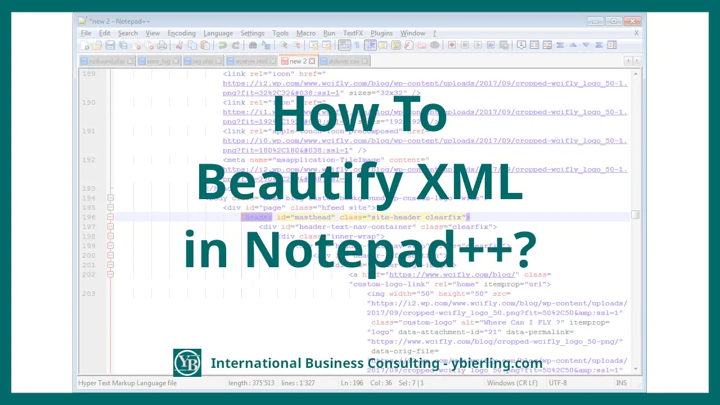Click the Zoom Out toolbar icon
The height and width of the screenshot is (405, 720).
[296, 45]
